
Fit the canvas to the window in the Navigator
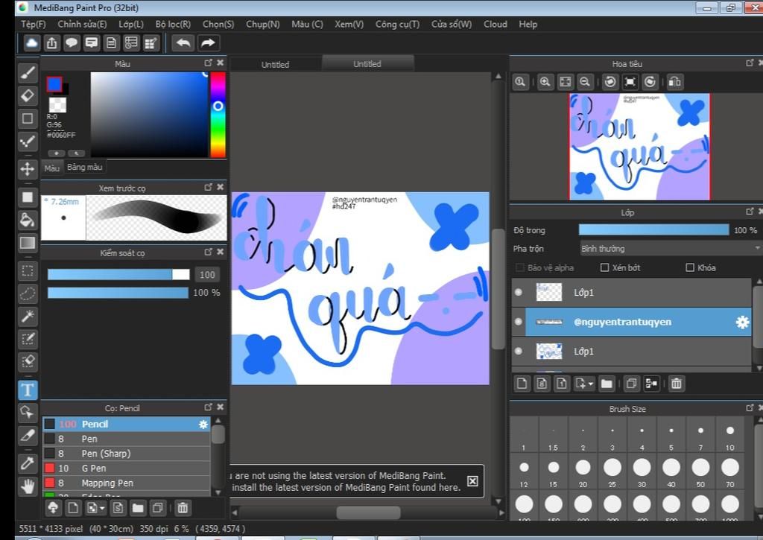point(565,82)
